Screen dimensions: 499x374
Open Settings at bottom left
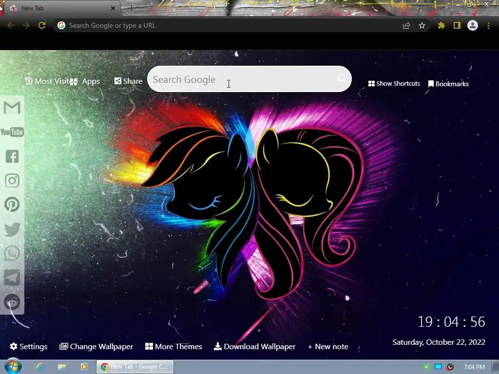click(x=29, y=346)
